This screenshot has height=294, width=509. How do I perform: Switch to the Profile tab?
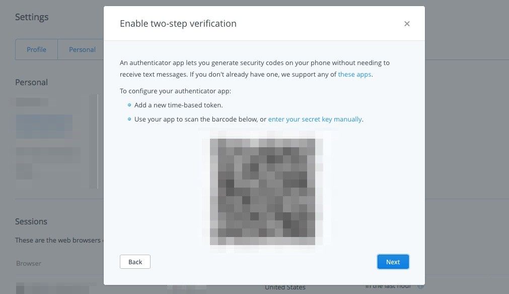click(x=36, y=49)
